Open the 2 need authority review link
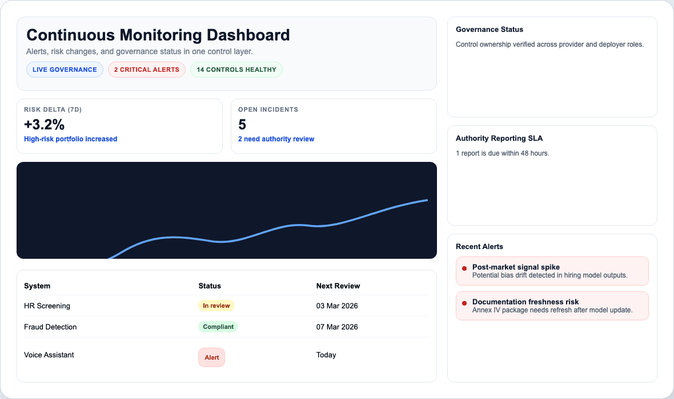Viewport: 674px width, 399px height. pos(276,139)
